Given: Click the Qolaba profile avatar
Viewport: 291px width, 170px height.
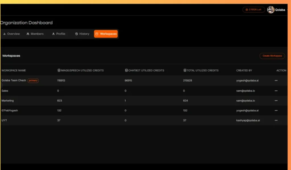Looking at the screenshot, I should point(271,10).
